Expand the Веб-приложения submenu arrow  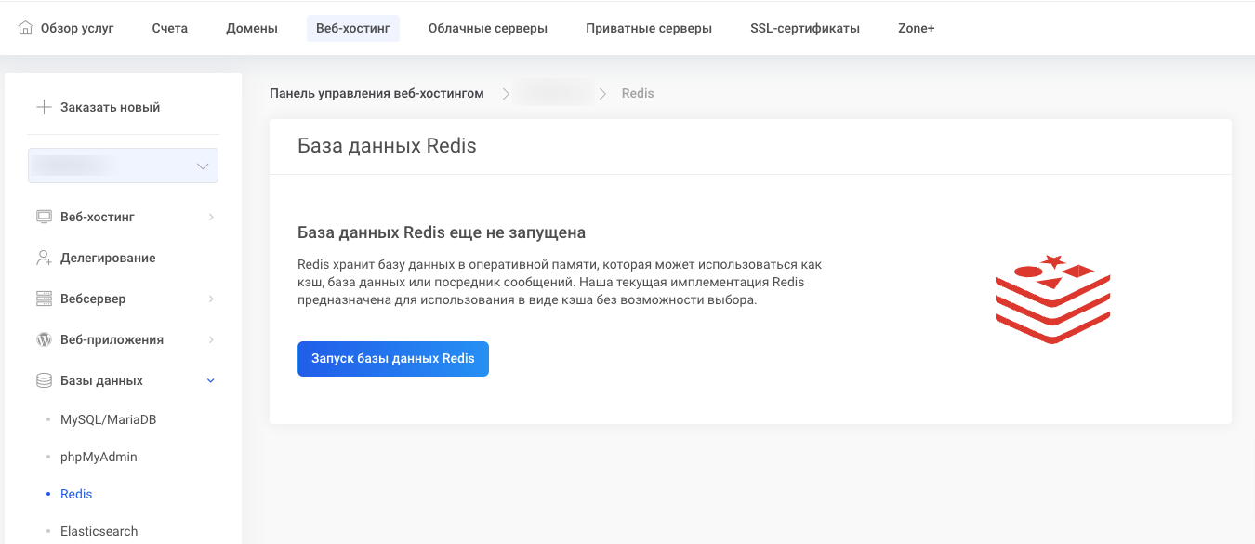(x=211, y=339)
